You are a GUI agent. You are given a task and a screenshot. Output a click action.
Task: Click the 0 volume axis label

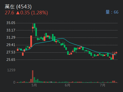click(14, 82)
